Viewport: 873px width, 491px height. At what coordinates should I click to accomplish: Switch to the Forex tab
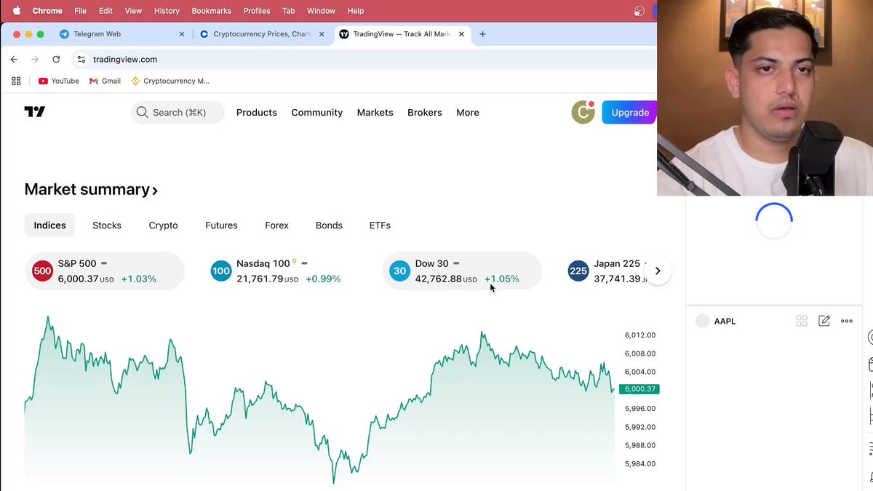pyautogui.click(x=276, y=225)
